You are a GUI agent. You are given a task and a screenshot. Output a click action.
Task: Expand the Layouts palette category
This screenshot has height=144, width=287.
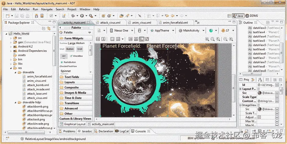click(75, 82)
